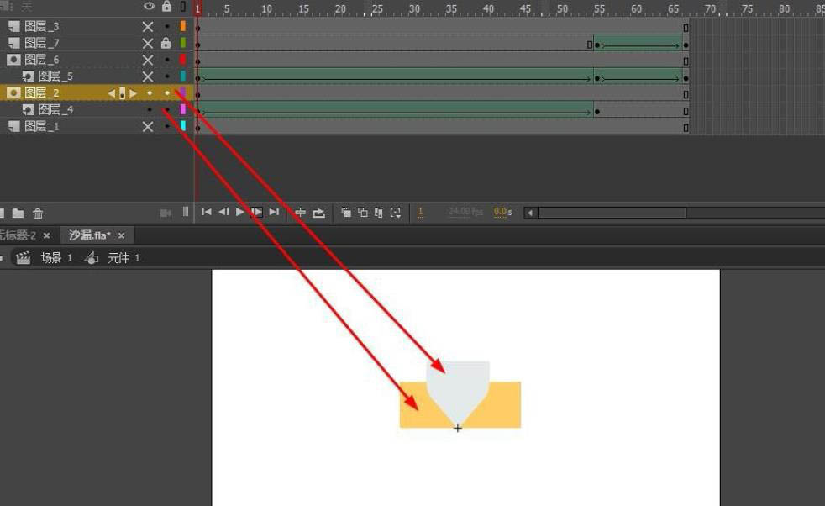This screenshot has width=825, height=506.
Task: Toggle show all layers as outlines header
Action: tap(182, 7)
